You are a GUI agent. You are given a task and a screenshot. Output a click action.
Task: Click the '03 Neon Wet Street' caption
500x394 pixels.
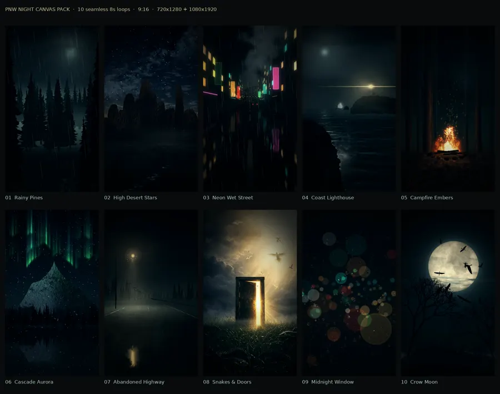pyautogui.click(x=228, y=198)
